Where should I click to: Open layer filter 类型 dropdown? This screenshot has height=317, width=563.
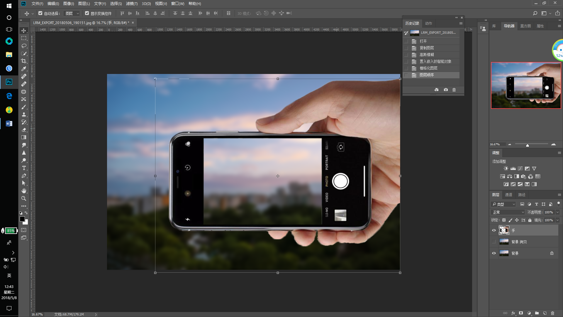click(x=503, y=204)
